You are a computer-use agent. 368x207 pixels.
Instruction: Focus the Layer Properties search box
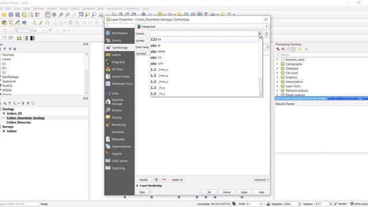[120, 25]
